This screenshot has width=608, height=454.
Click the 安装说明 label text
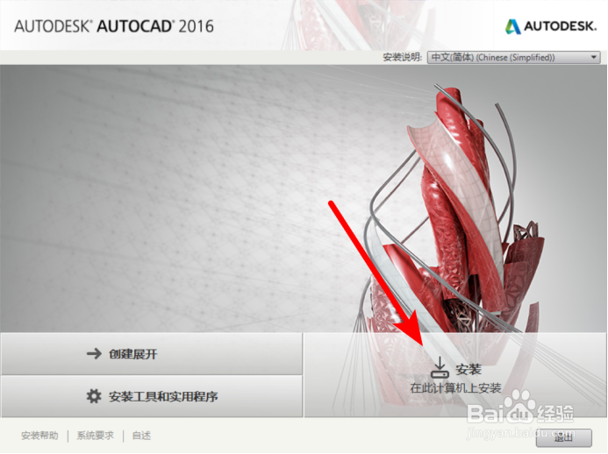click(x=402, y=57)
